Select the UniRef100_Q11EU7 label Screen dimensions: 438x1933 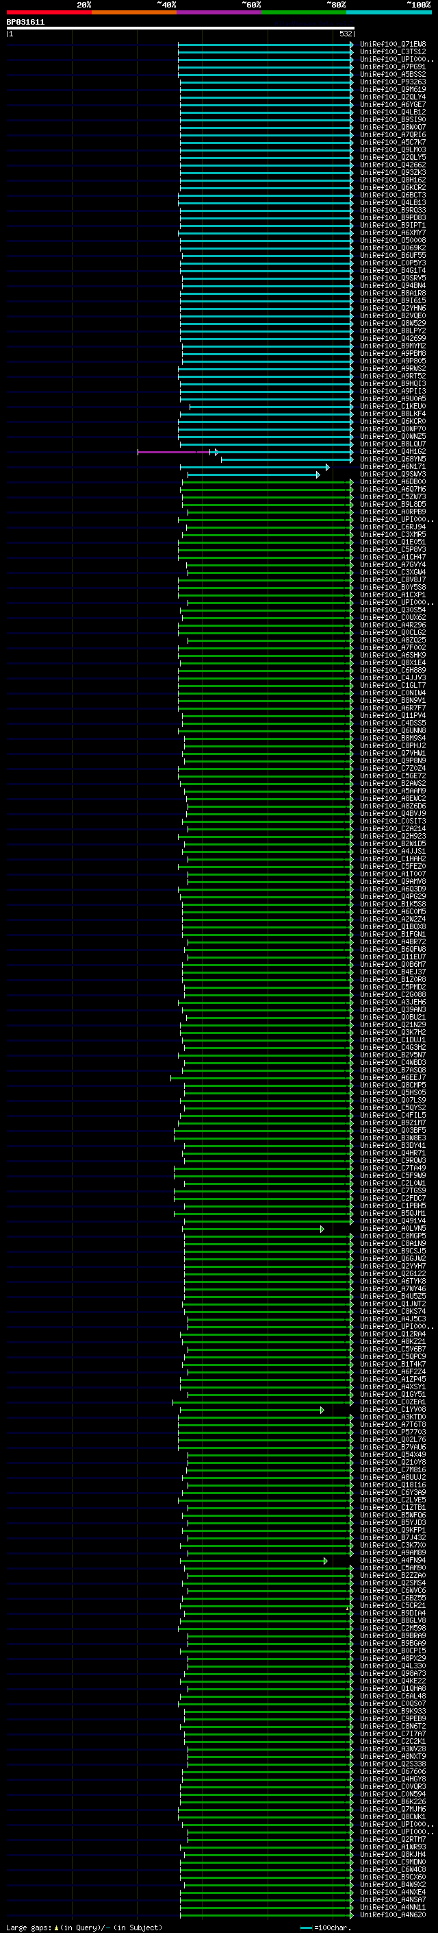click(392, 957)
